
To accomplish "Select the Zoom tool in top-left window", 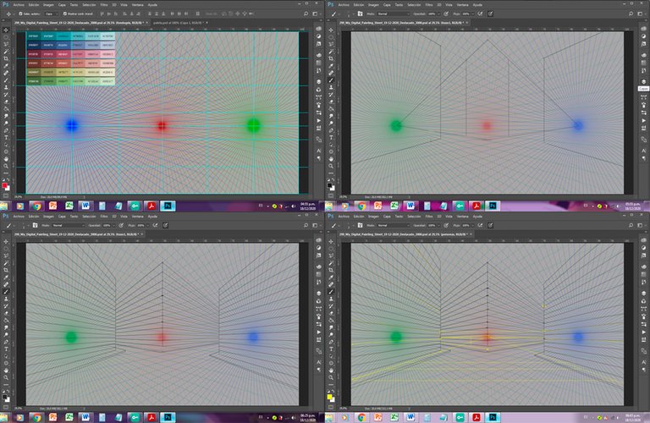I will click(x=6, y=166).
